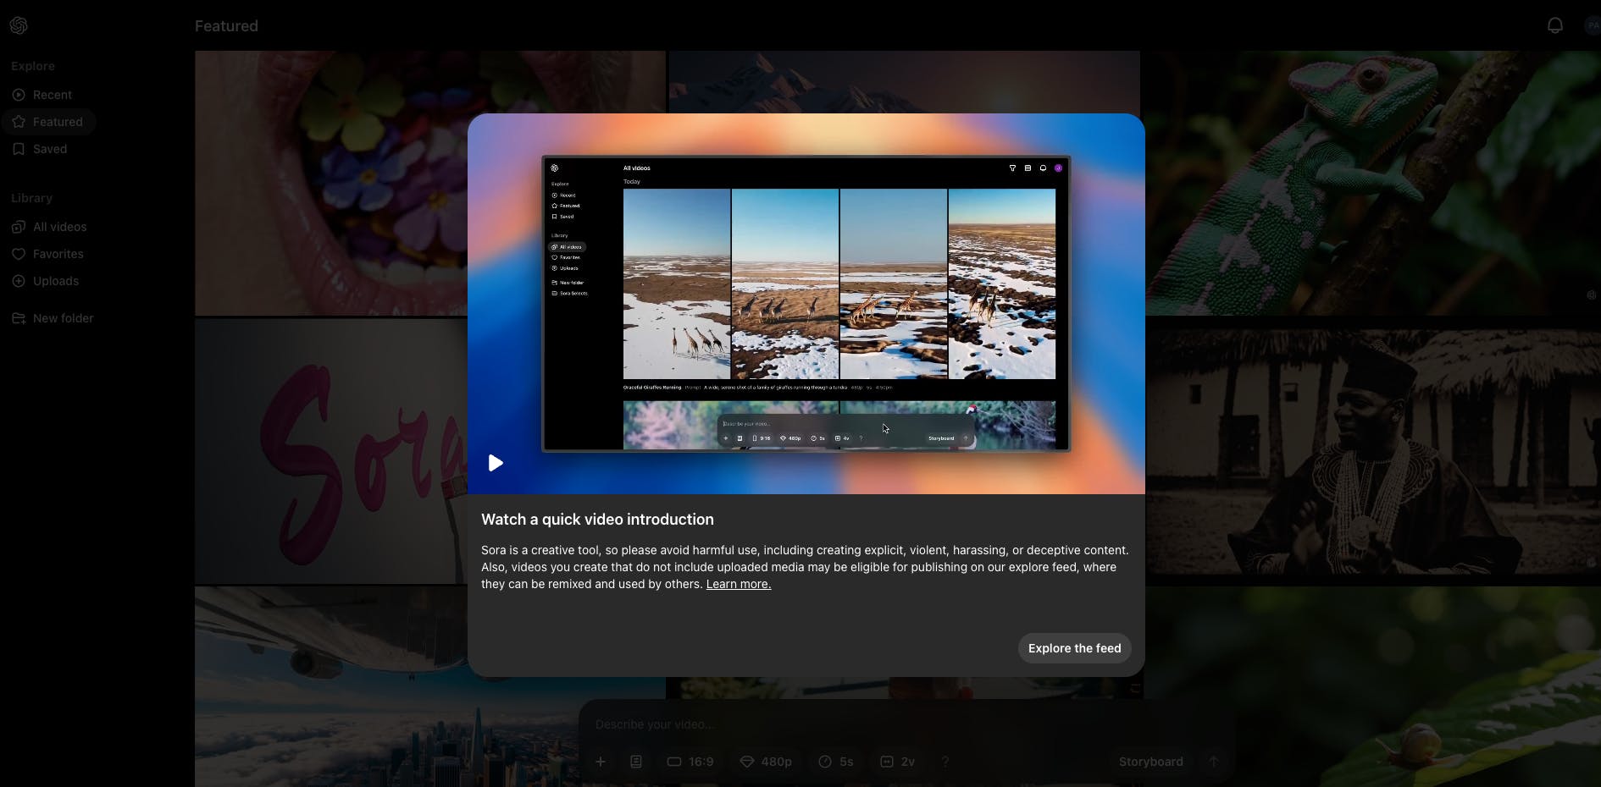Click the question mark help icon
Screen dimensions: 1601x787
pos(945,762)
